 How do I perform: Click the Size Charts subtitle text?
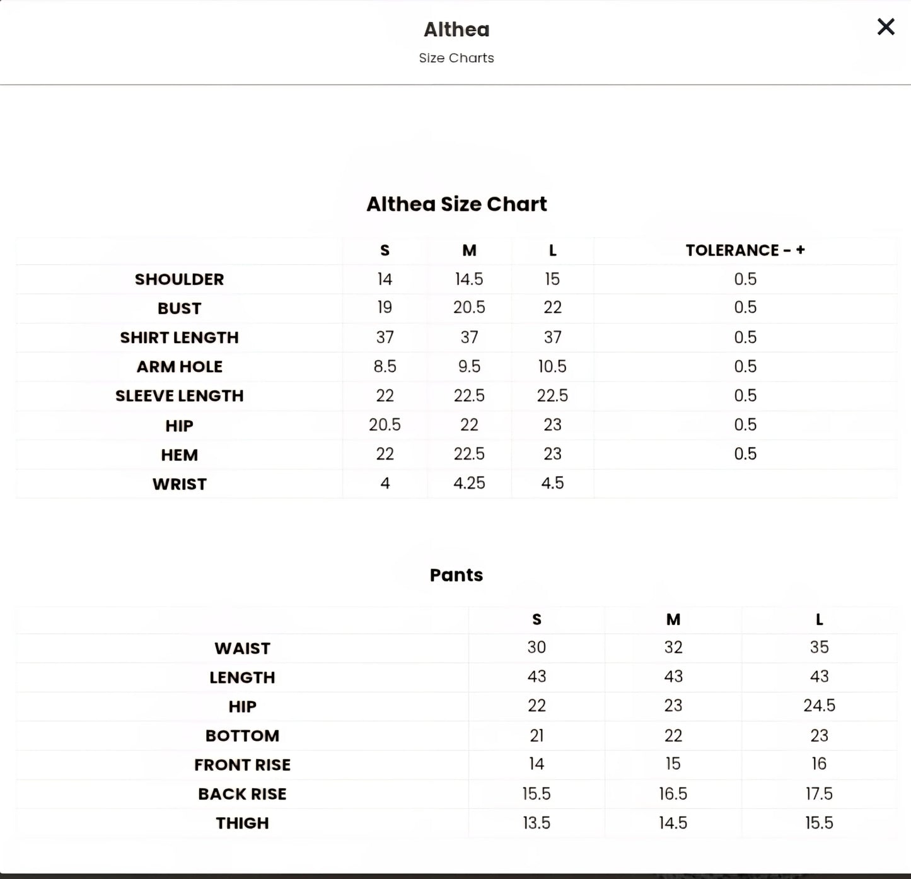456,58
